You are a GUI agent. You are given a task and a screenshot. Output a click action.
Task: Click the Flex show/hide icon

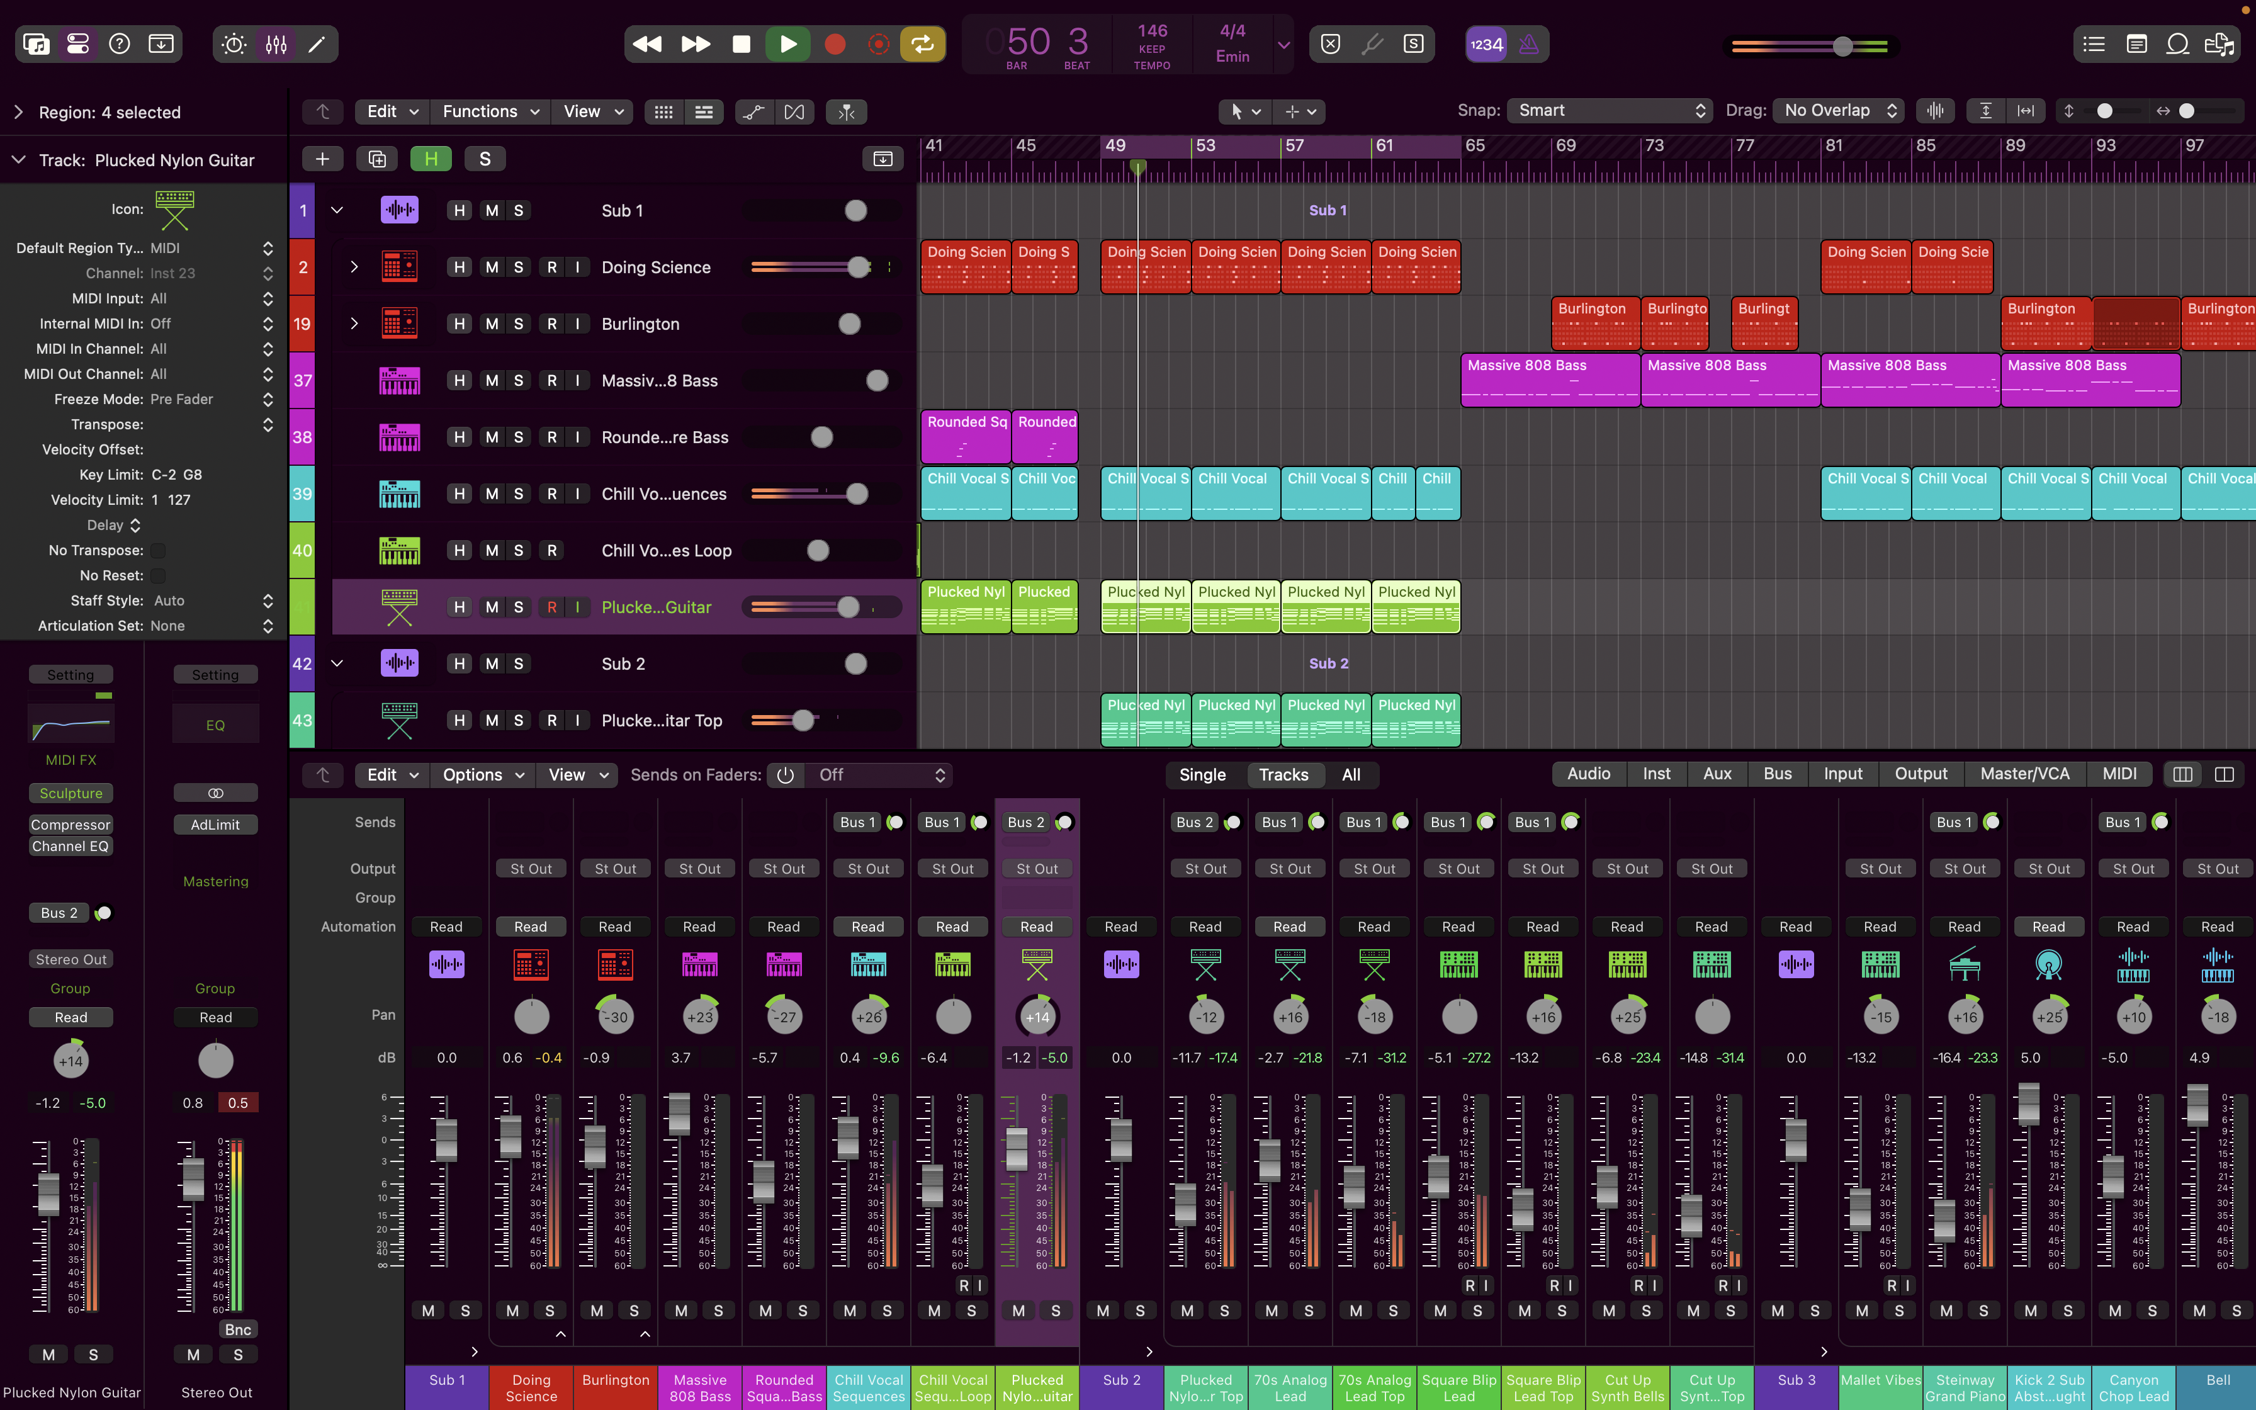[793, 112]
